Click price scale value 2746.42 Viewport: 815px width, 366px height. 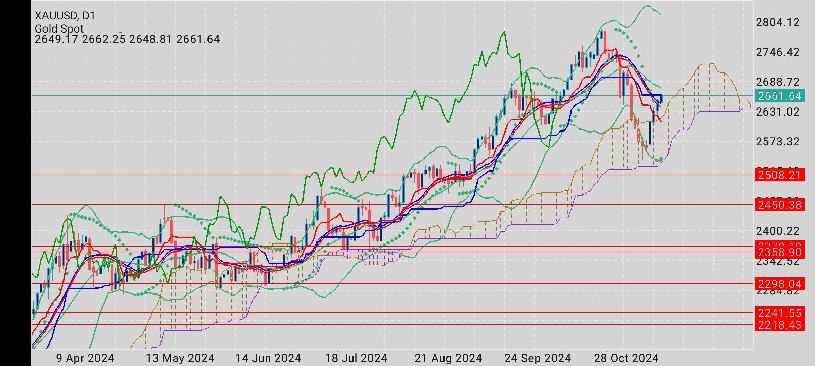pyautogui.click(x=778, y=52)
